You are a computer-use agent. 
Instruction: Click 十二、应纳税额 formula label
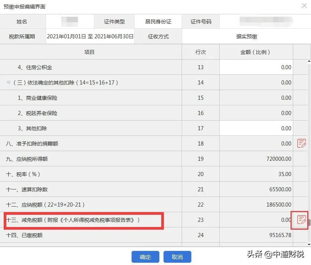point(45,205)
